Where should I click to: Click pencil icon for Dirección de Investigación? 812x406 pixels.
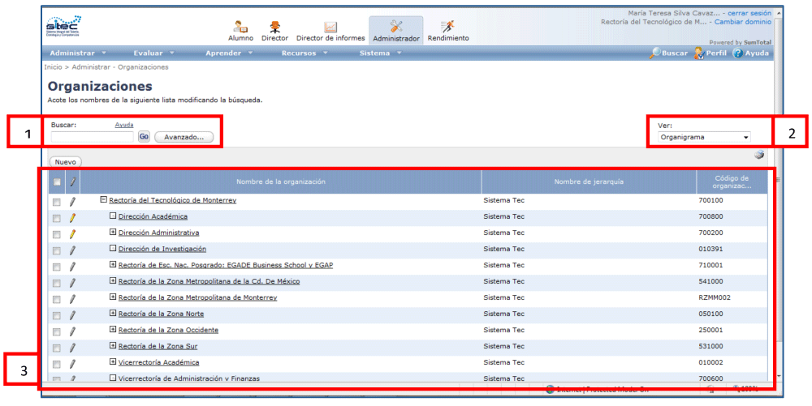pyautogui.click(x=72, y=250)
